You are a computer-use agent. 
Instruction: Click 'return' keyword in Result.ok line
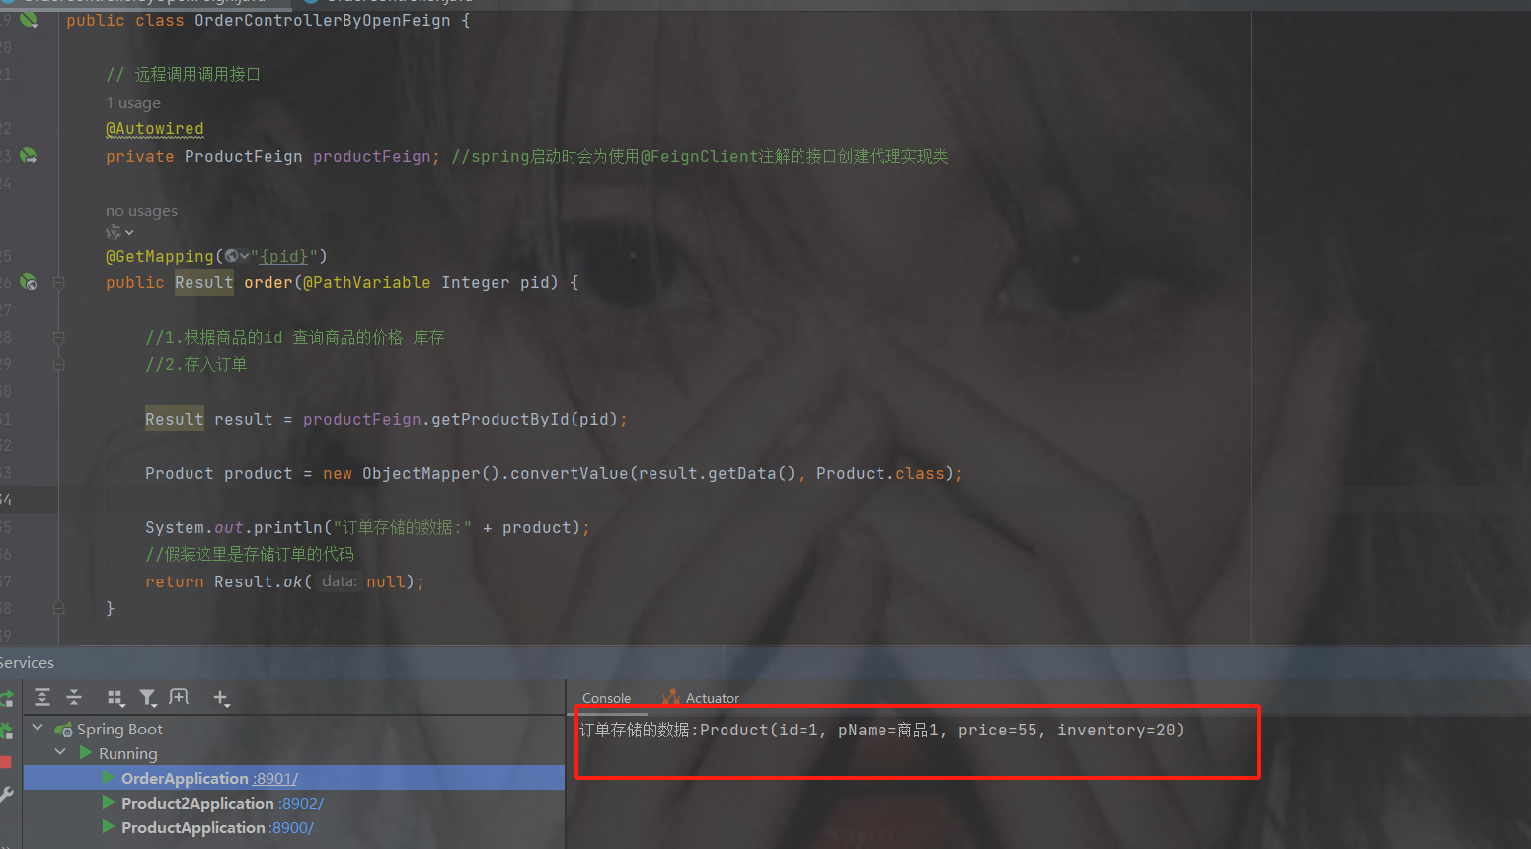[x=175, y=581]
